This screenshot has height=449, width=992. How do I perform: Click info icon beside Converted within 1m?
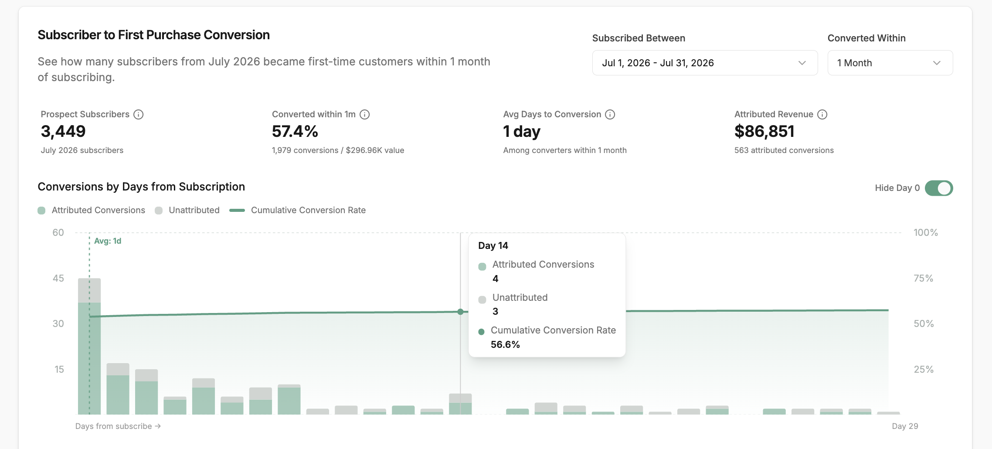tap(365, 114)
